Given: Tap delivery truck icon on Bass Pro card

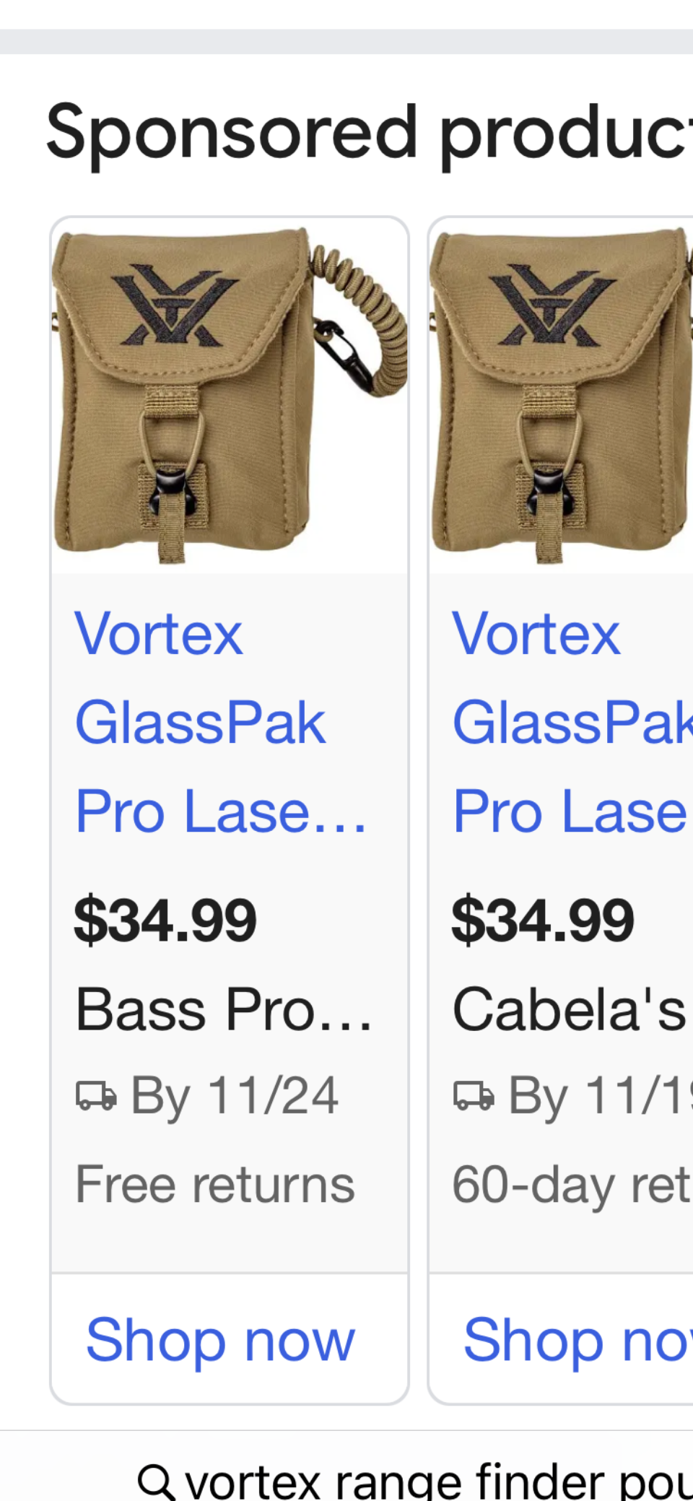Looking at the screenshot, I should [96, 1095].
